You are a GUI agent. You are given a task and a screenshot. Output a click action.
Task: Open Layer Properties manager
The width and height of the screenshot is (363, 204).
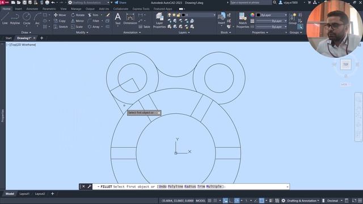coord(159,20)
